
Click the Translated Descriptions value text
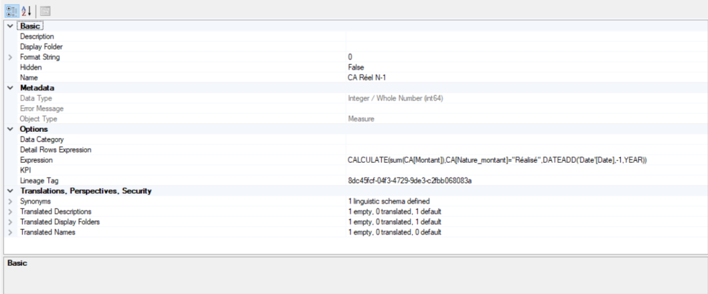click(394, 212)
